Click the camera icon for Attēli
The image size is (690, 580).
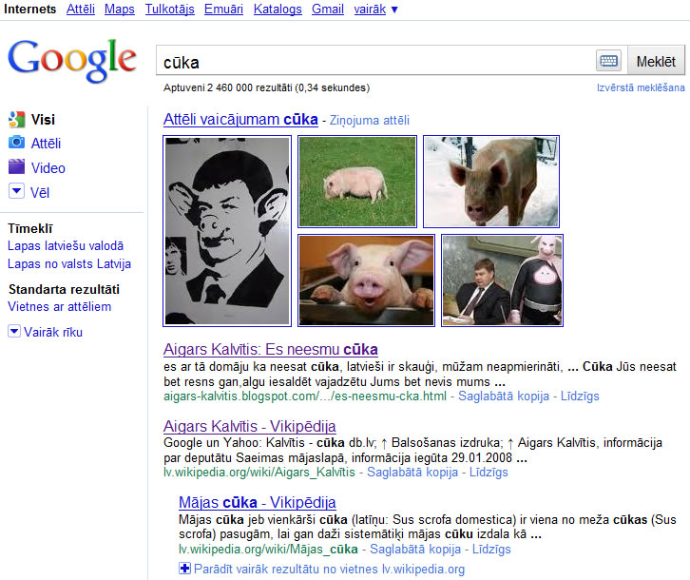point(16,143)
